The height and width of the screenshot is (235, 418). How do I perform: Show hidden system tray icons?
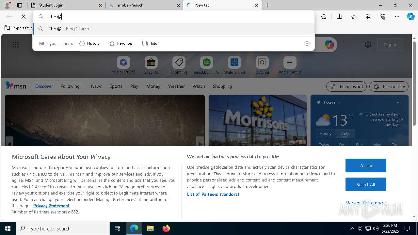352,228
